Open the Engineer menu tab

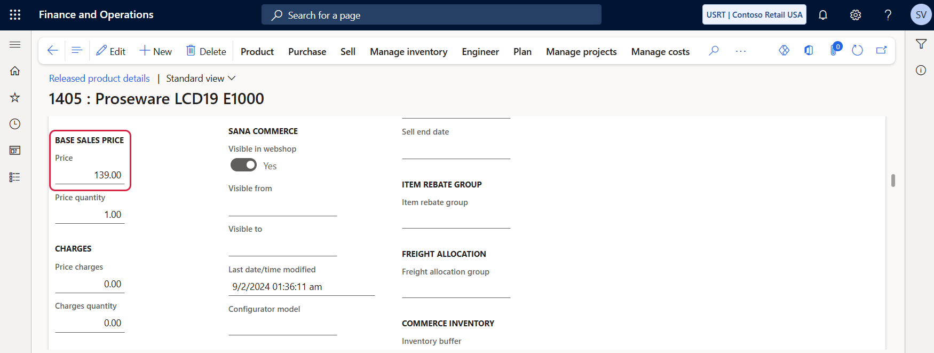point(480,52)
